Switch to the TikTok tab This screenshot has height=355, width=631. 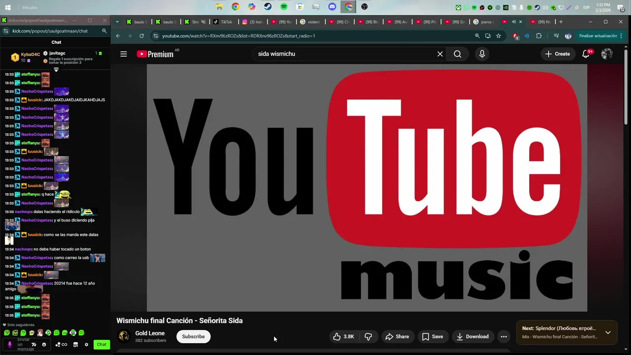point(223,22)
